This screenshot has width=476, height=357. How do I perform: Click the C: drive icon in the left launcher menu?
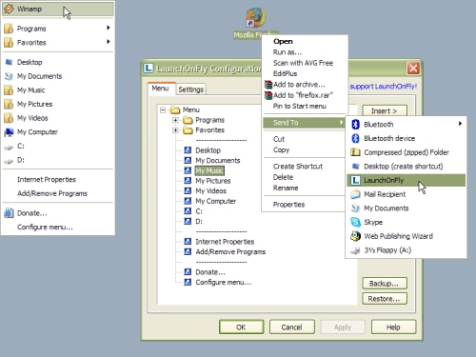click(9, 147)
